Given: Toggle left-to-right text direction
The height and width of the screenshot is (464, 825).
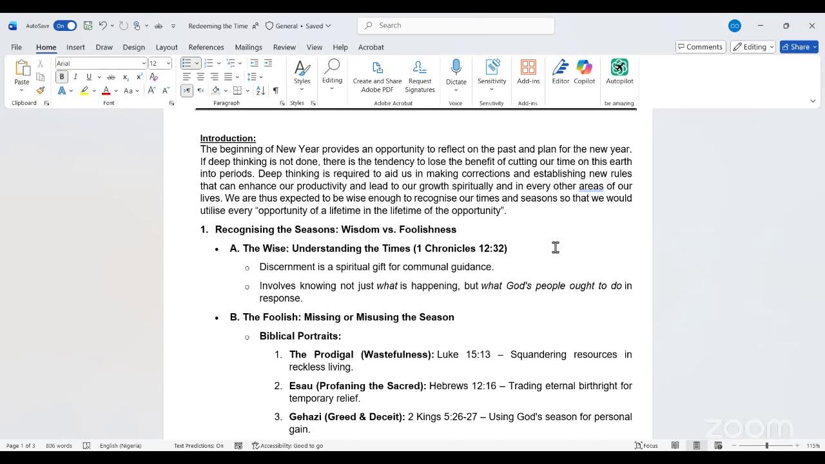Looking at the screenshot, I should coord(186,91).
